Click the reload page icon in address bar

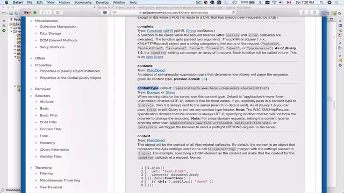tap(233, 12)
